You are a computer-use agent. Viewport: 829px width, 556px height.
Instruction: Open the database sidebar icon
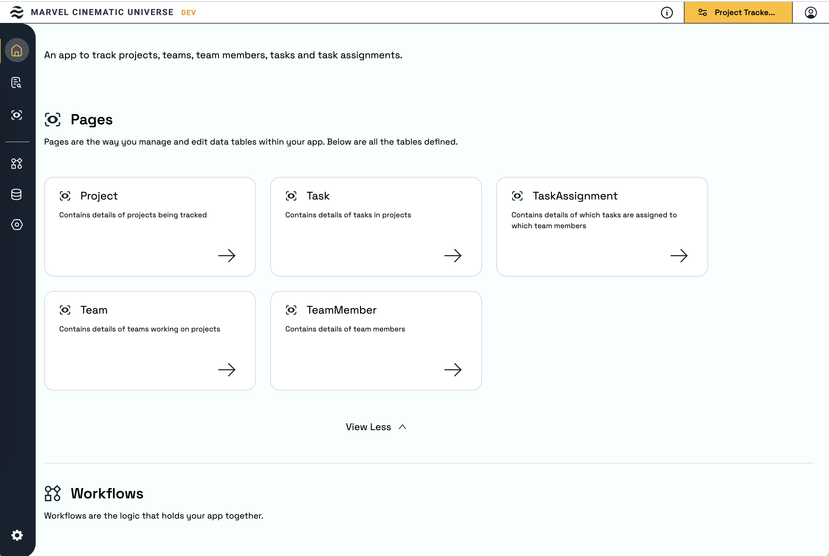pos(17,194)
